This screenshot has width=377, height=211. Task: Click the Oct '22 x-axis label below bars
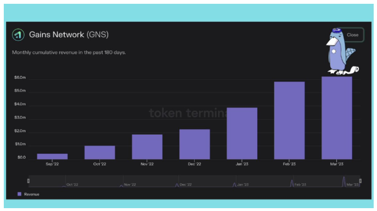coord(99,164)
